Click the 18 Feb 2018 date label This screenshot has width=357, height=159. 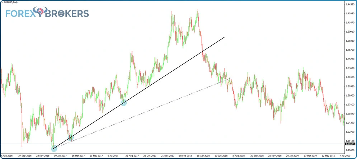point(185,155)
